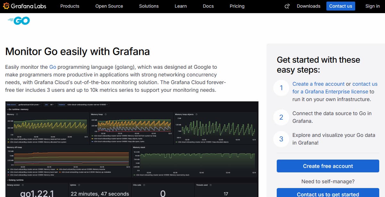Click the Go language logo
The height and width of the screenshot is (197, 385).
point(19,20)
